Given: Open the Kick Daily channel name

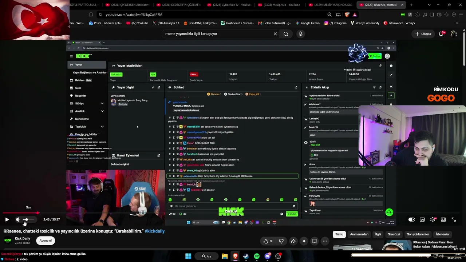Looking at the screenshot, I should click(x=22, y=239).
